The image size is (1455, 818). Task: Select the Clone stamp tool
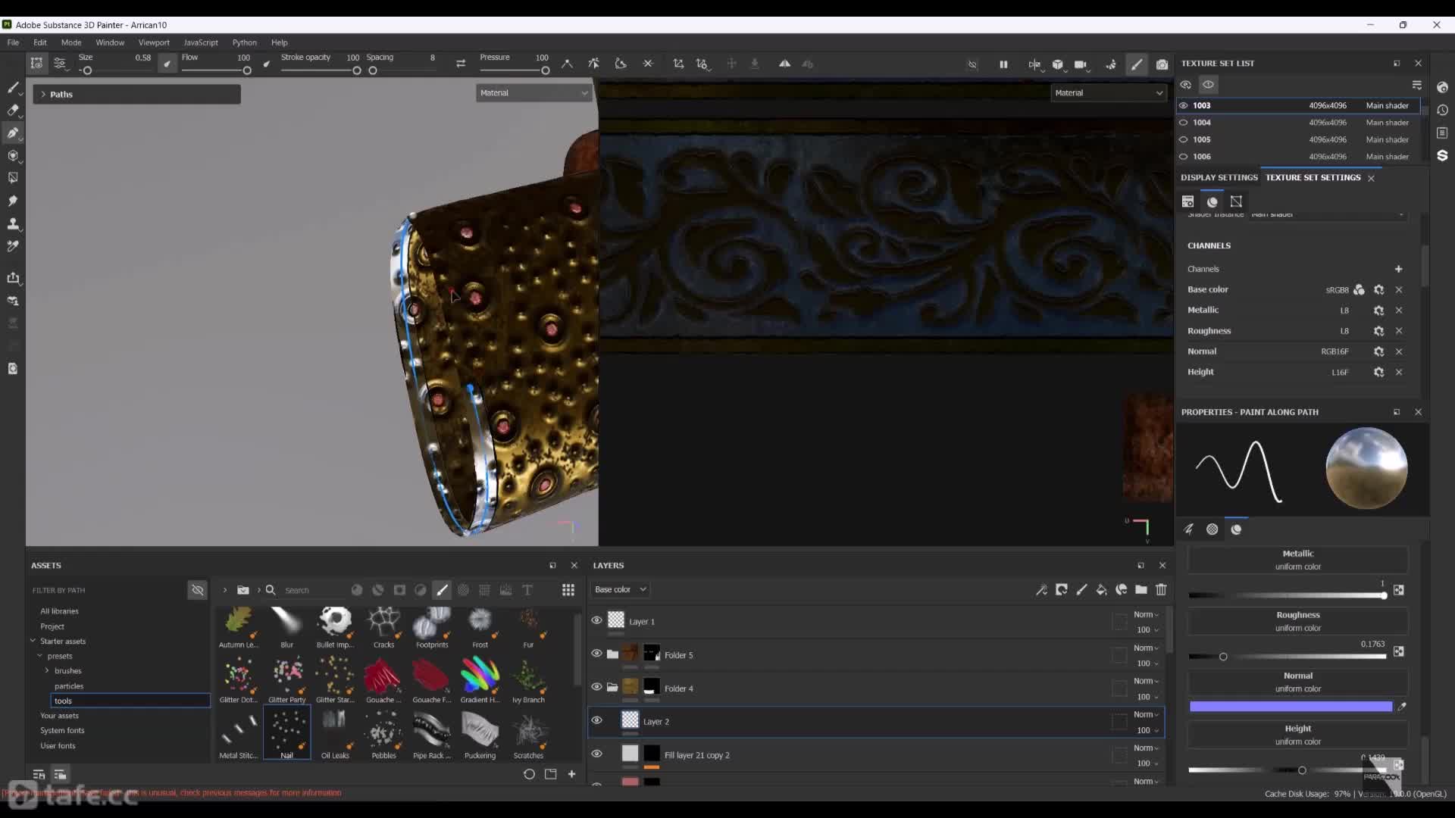[13, 223]
